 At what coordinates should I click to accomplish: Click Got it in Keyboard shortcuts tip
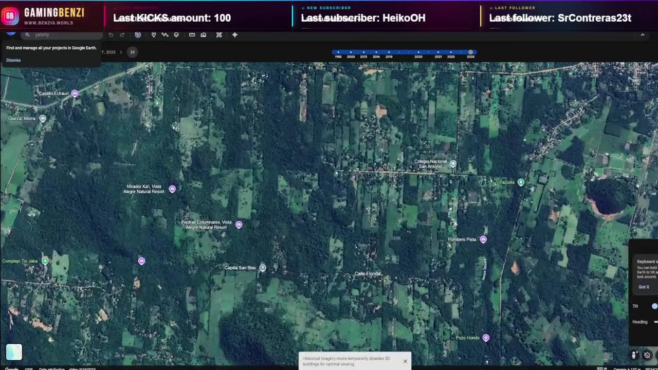[x=644, y=287]
